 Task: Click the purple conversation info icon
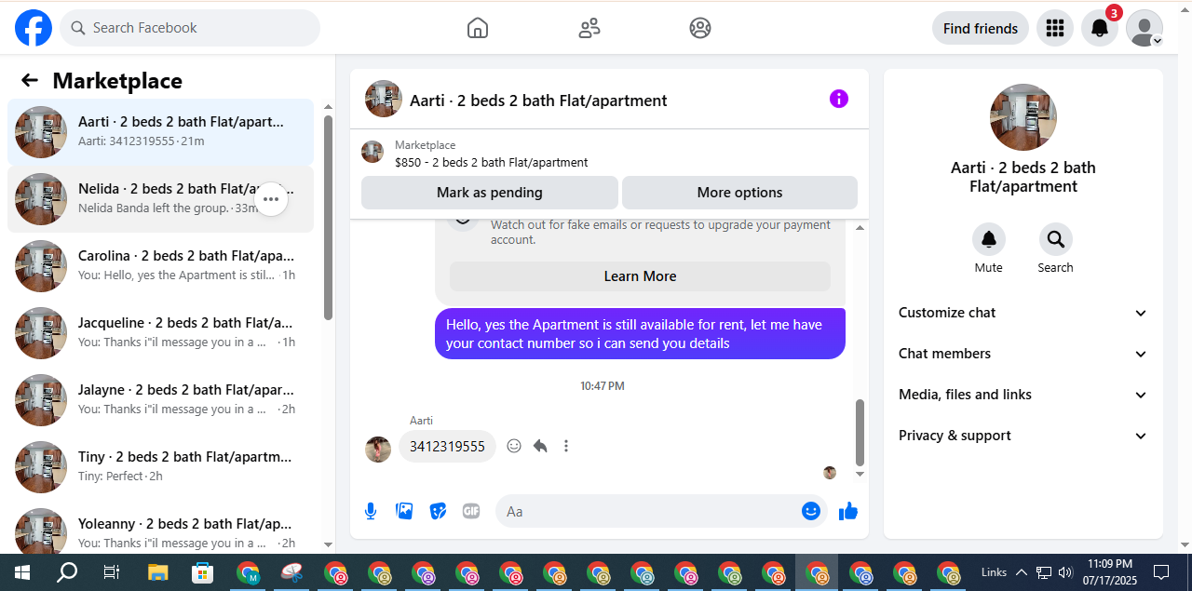tap(839, 99)
